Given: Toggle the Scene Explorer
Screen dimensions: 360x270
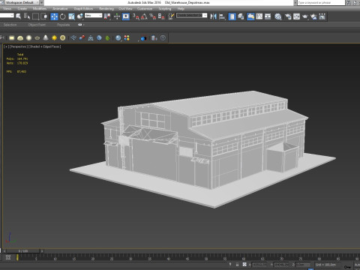Looking at the screenshot, I should click(232, 16).
